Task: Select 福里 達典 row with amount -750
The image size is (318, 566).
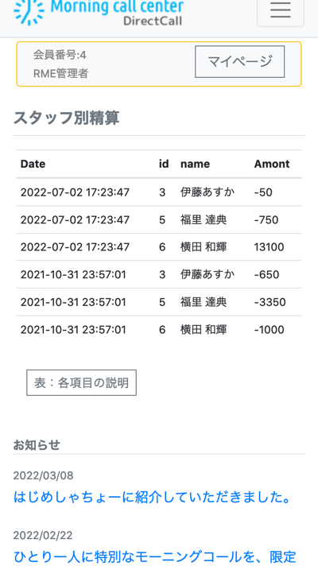Action: pyautogui.click(x=159, y=220)
